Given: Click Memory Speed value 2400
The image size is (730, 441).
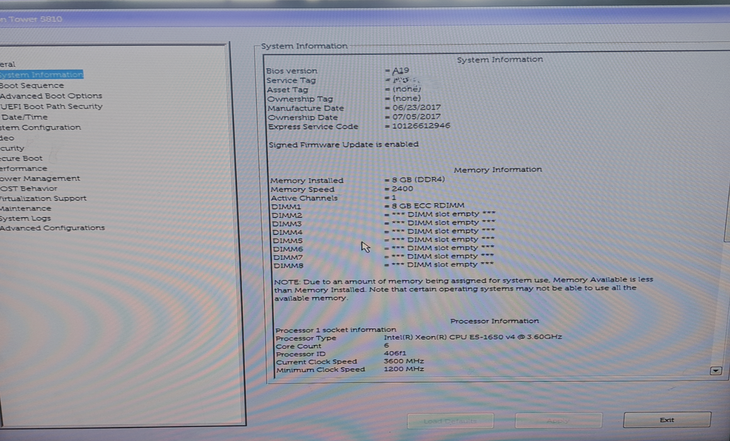Looking at the screenshot, I should (402, 188).
